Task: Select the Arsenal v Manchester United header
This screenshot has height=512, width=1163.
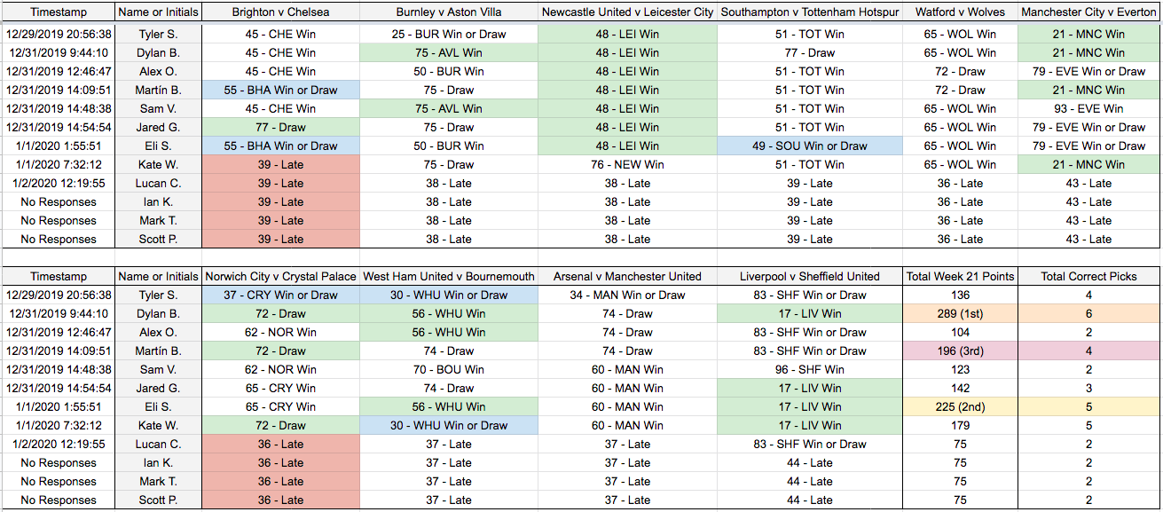Action: (x=626, y=276)
